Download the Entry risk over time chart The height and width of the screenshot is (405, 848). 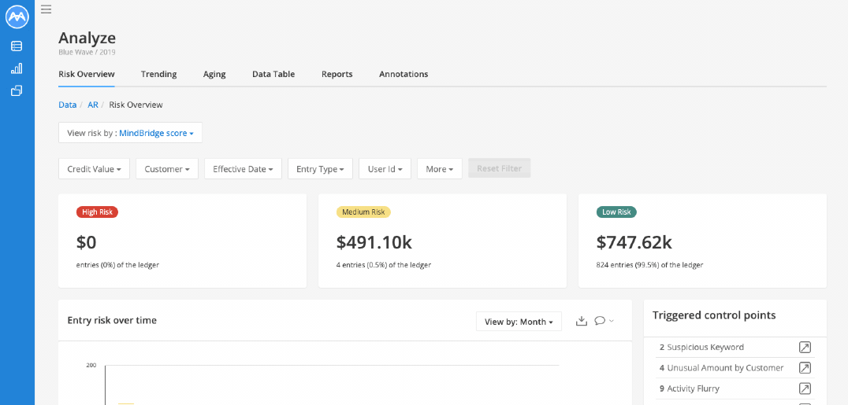(582, 321)
